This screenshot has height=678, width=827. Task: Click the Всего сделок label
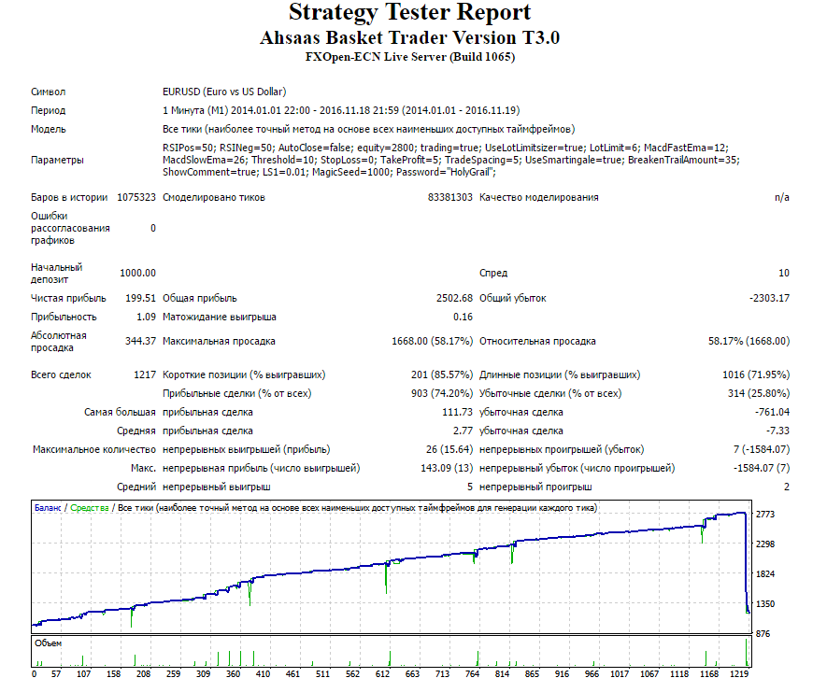click(61, 375)
